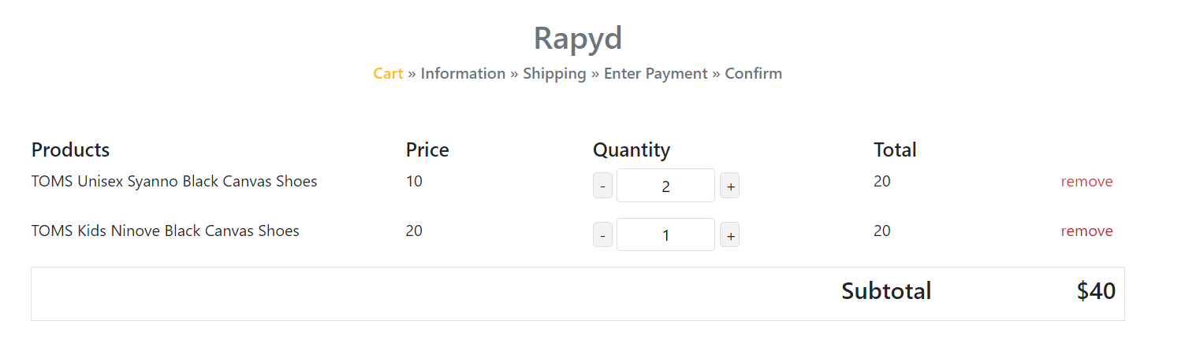Navigate to the Confirm step

pos(753,74)
